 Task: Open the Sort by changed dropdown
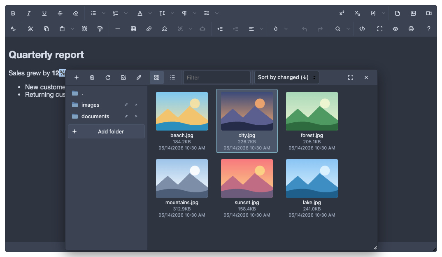287,77
